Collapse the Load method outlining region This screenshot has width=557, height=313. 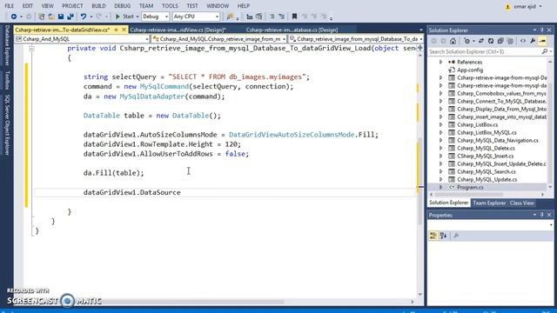pos(31,49)
